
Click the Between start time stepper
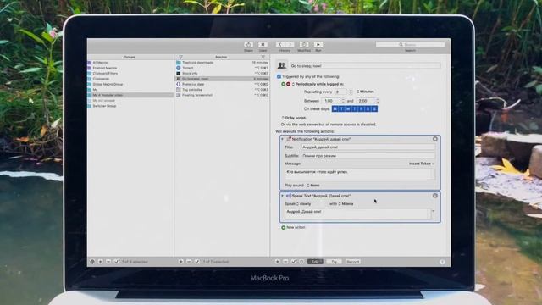(x=343, y=101)
